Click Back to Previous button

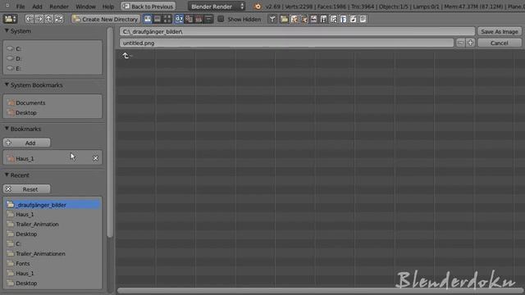click(148, 7)
